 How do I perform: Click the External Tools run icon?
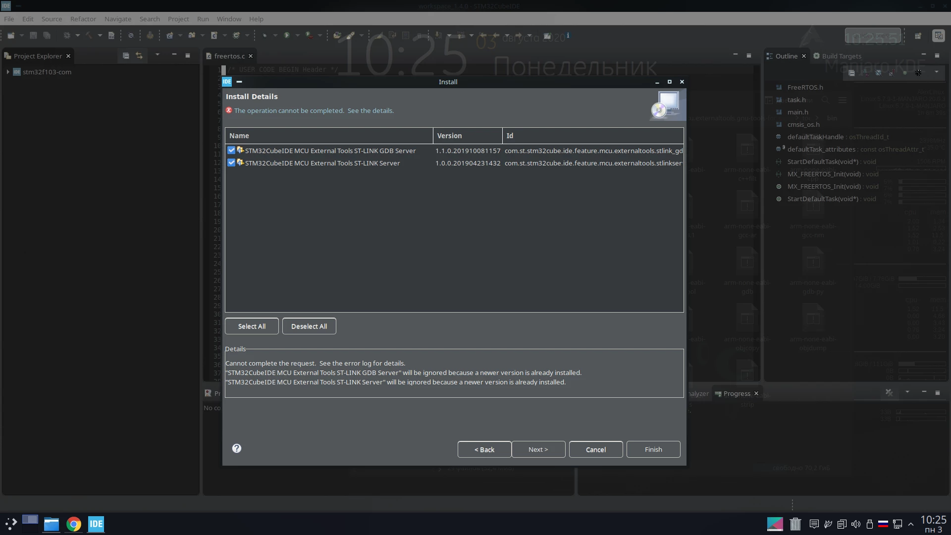coord(309,36)
